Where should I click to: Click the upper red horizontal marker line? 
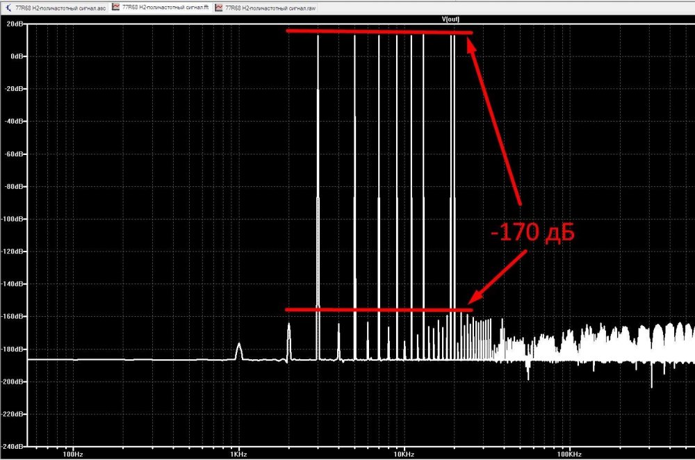pyautogui.click(x=379, y=31)
